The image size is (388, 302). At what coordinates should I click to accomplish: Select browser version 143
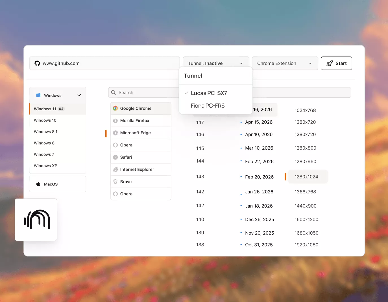[x=200, y=177]
